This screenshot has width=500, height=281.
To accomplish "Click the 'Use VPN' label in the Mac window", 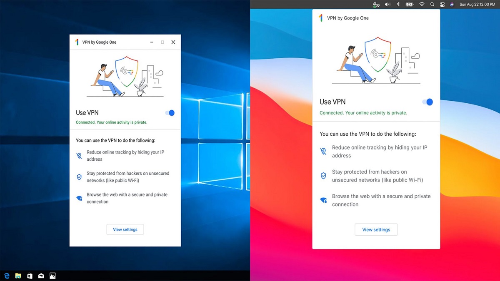I will tap(332, 102).
